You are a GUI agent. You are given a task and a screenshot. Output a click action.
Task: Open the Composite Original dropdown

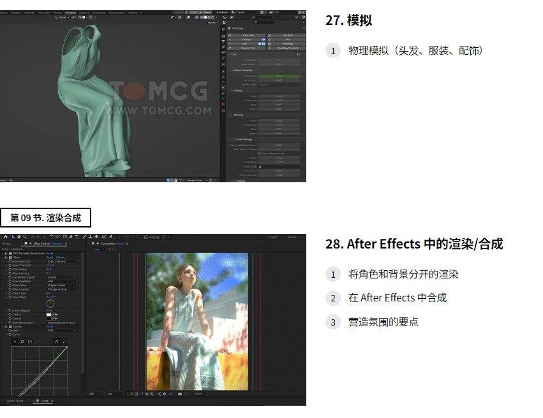point(62,277)
